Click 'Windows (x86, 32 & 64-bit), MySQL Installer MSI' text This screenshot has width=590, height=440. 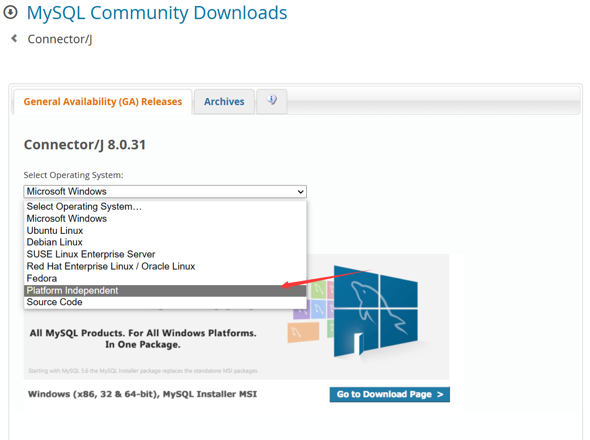[x=143, y=394]
